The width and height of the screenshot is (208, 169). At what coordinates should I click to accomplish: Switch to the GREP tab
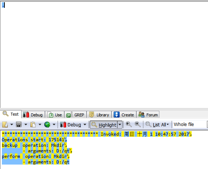[75, 115]
